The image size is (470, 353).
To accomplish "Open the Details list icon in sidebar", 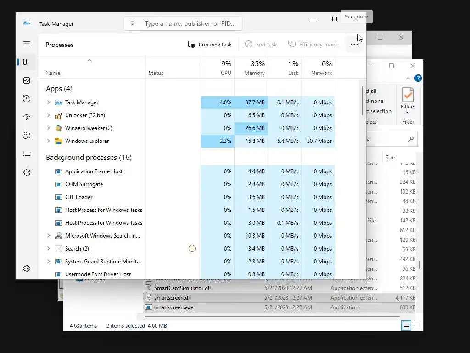I will pos(27,154).
